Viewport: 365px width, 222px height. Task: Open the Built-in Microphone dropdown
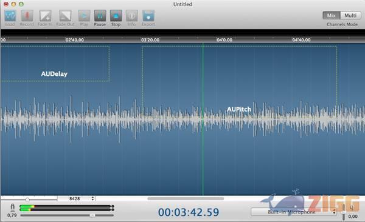tap(294, 212)
